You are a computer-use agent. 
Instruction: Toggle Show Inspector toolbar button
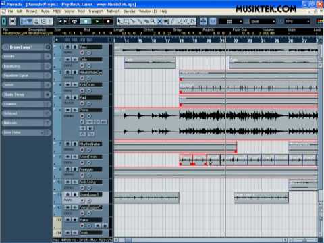24,22
